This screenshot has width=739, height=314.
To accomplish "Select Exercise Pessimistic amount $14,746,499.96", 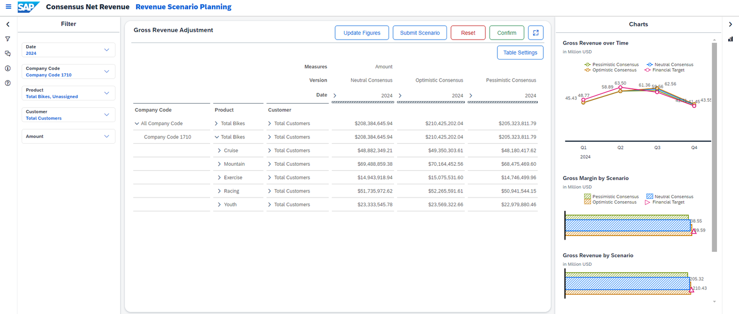I will 517,178.
